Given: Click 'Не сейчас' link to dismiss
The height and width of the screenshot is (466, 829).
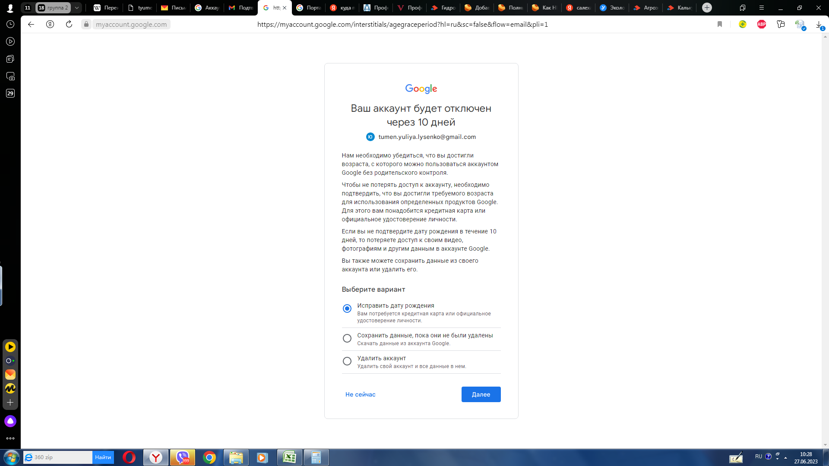Looking at the screenshot, I should pos(361,394).
